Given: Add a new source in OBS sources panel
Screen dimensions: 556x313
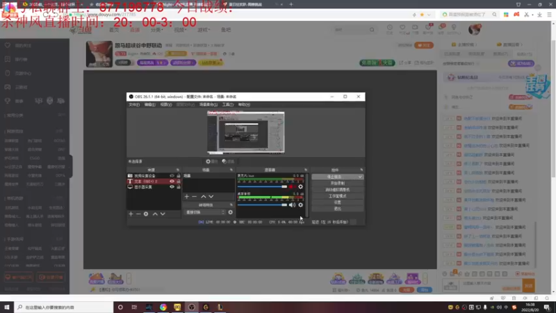Looking at the screenshot, I should pos(131,214).
